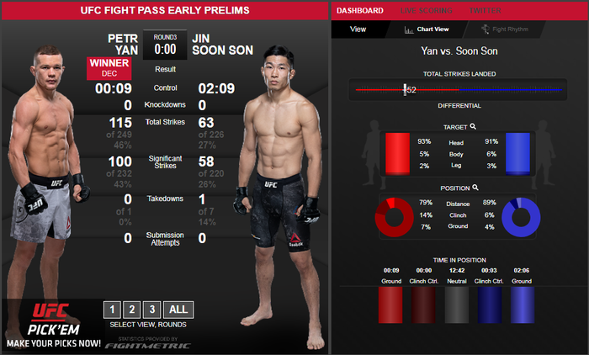This screenshot has width=589, height=355.
Task: Click the FightMetric statistics logo
Action: tap(147, 345)
